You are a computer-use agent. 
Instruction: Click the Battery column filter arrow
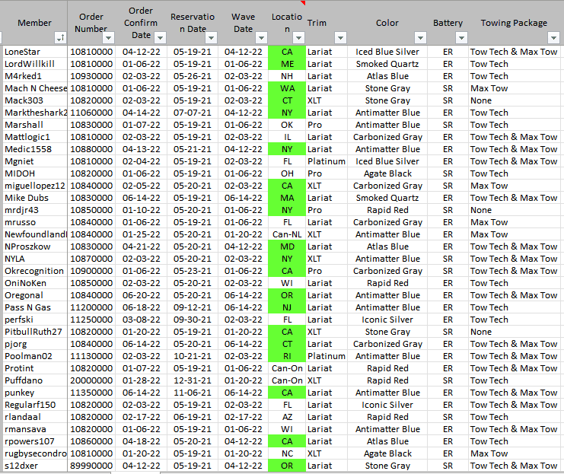459,37
